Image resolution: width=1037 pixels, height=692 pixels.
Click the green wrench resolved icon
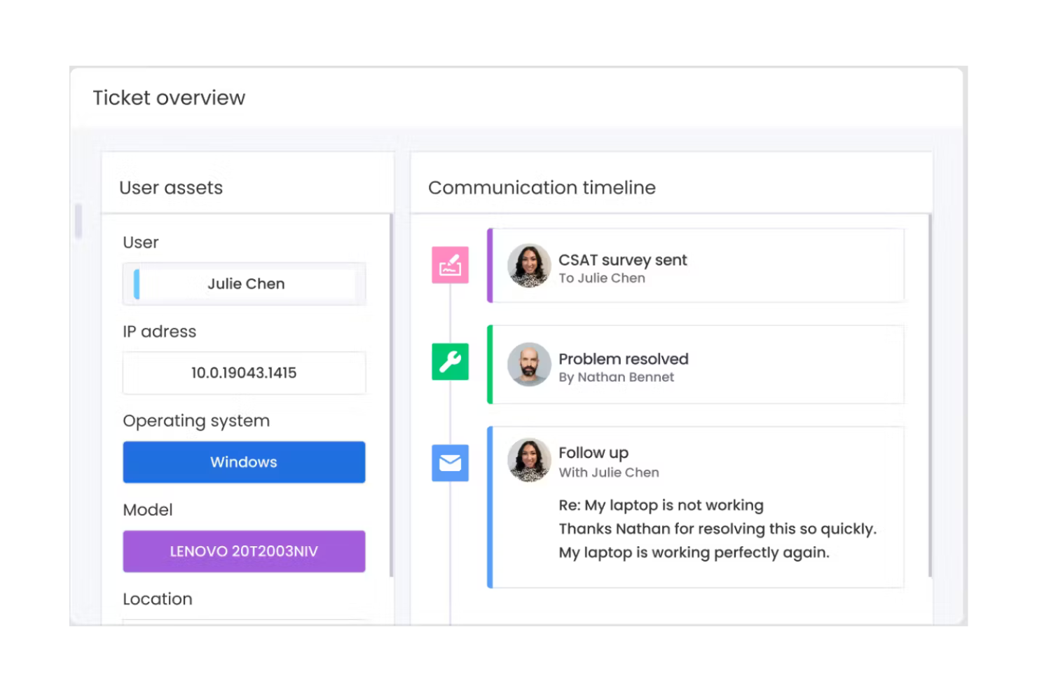(450, 362)
